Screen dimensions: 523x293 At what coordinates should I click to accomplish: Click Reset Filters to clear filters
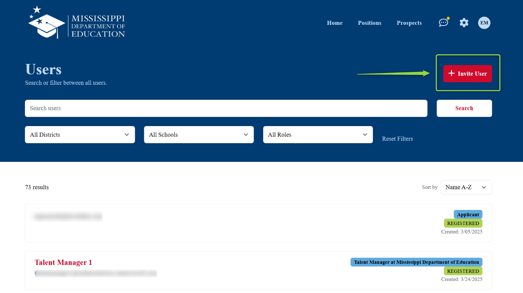tap(397, 138)
